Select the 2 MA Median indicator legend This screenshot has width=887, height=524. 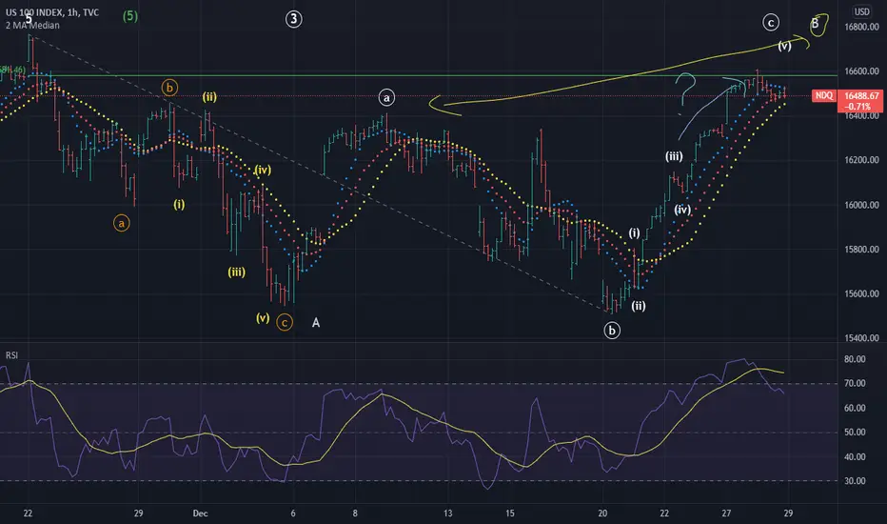click(32, 25)
